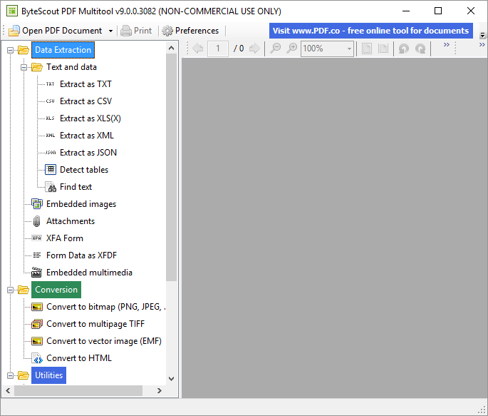
Task: Click tree panel scroll up arrow
Action: [171, 48]
